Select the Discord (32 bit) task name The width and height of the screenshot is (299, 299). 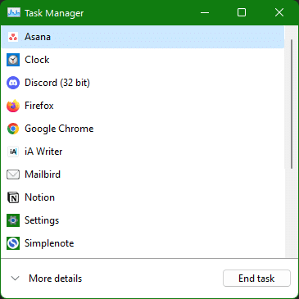click(57, 83)
